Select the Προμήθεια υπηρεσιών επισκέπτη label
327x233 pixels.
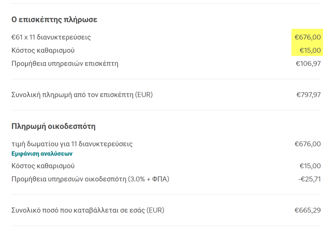point(65,64)
